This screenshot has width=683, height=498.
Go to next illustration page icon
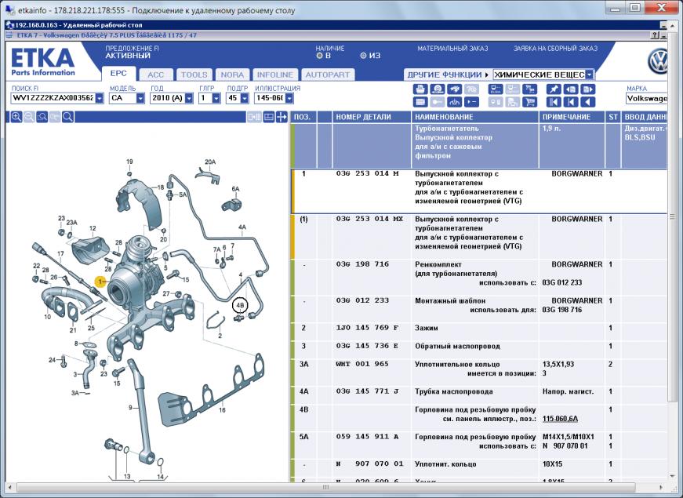[x=587, y=89]
